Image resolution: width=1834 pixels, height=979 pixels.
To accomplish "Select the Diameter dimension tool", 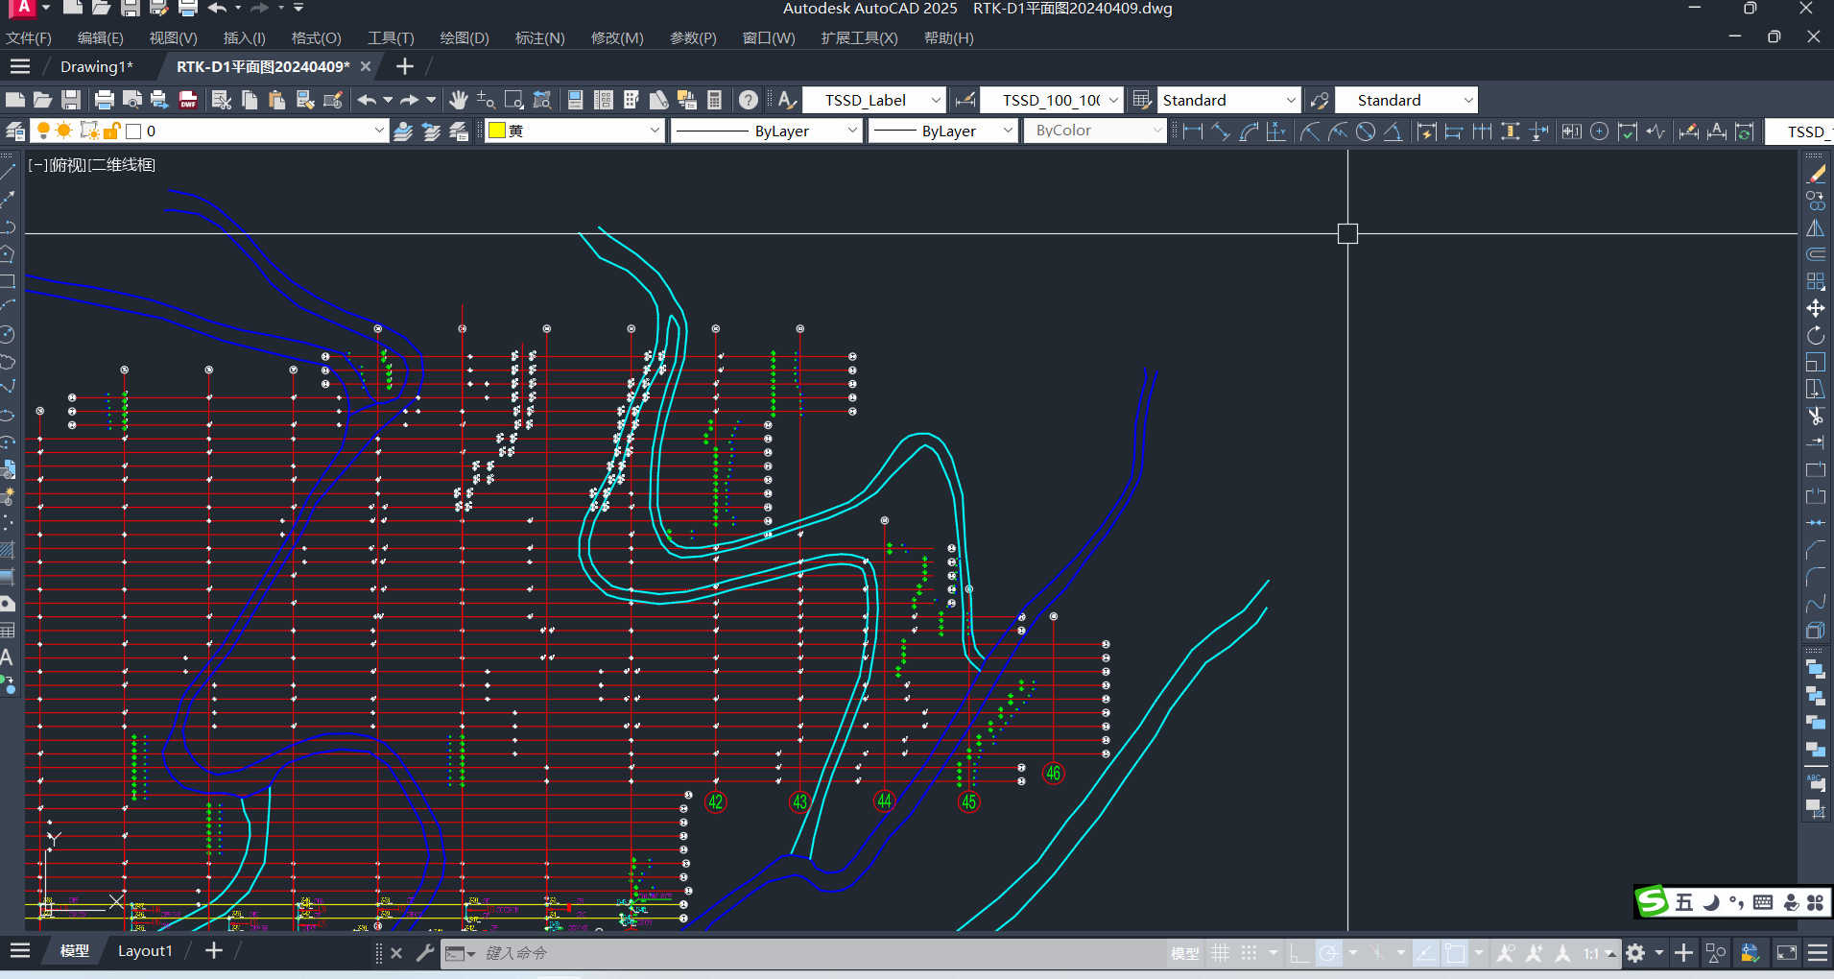I will pos(1366,131).
